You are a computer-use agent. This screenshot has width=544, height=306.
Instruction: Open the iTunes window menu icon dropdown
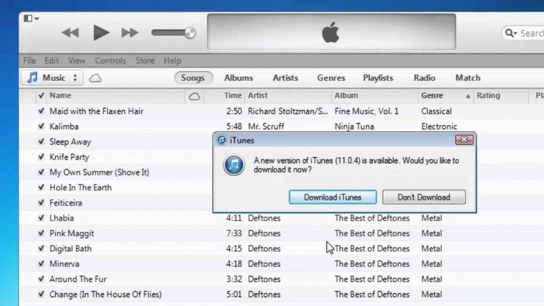click(31, 19)
